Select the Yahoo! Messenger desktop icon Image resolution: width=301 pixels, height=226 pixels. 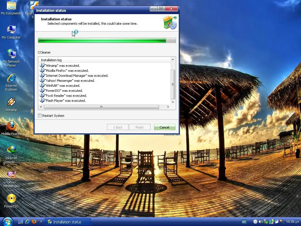(x=11, y=179)
